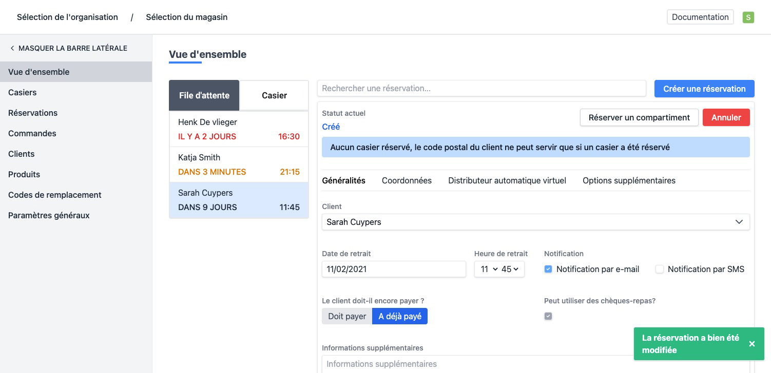The height and width of the screenshot is (373, 771).
Task: Open the Documentation link
Action: [x=700, y=17]
